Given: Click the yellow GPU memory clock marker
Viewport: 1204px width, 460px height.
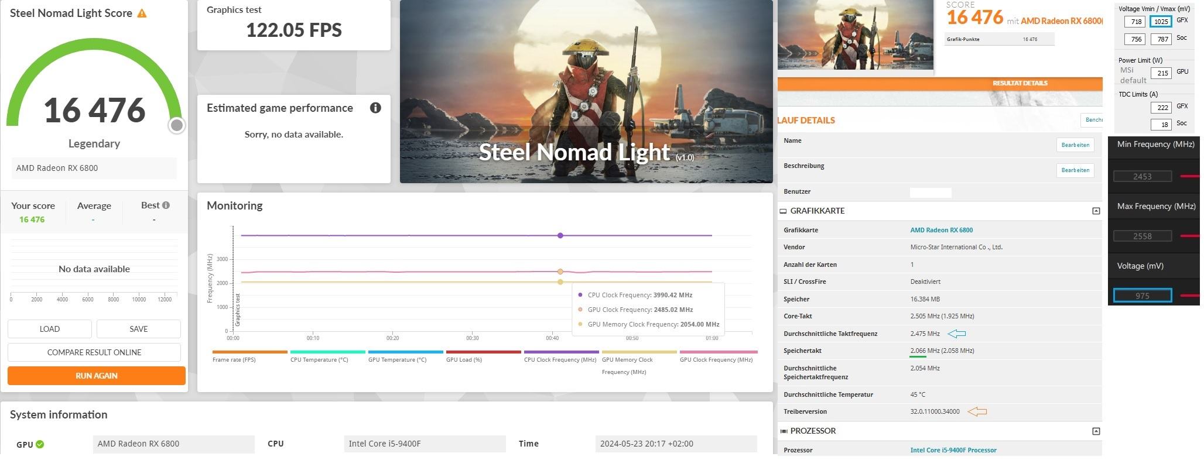Looking at the screenshot, I should point(560,282).
